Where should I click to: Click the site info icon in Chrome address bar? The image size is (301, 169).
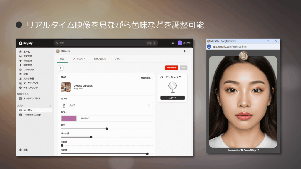click(x=209, y=47)
